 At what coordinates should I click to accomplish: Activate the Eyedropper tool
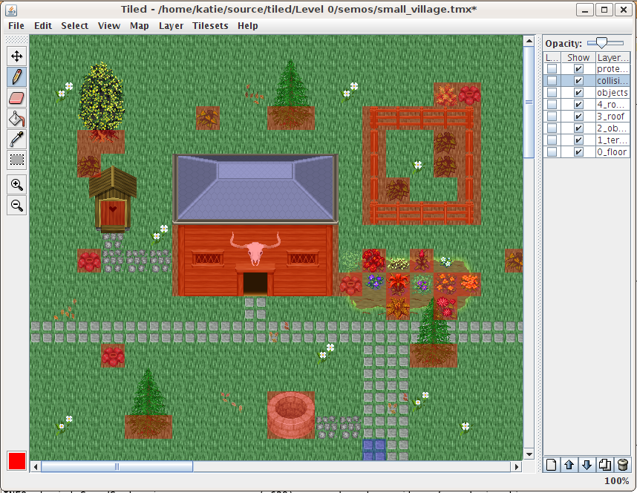(x=16, y=139)
